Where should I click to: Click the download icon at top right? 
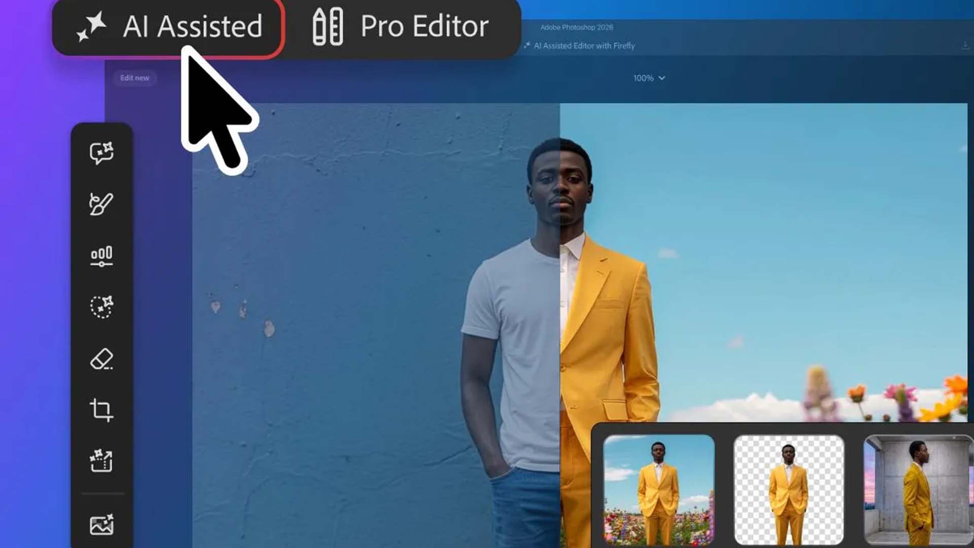(x=965, y=46)
